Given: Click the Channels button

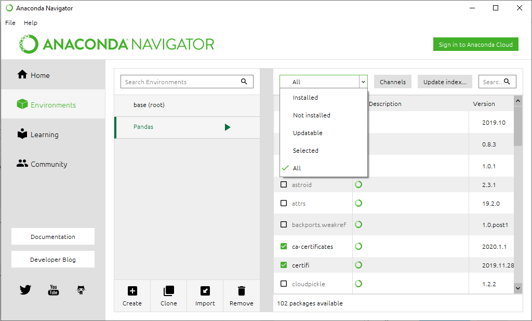Looking at the screenshot, I should 393,82.
